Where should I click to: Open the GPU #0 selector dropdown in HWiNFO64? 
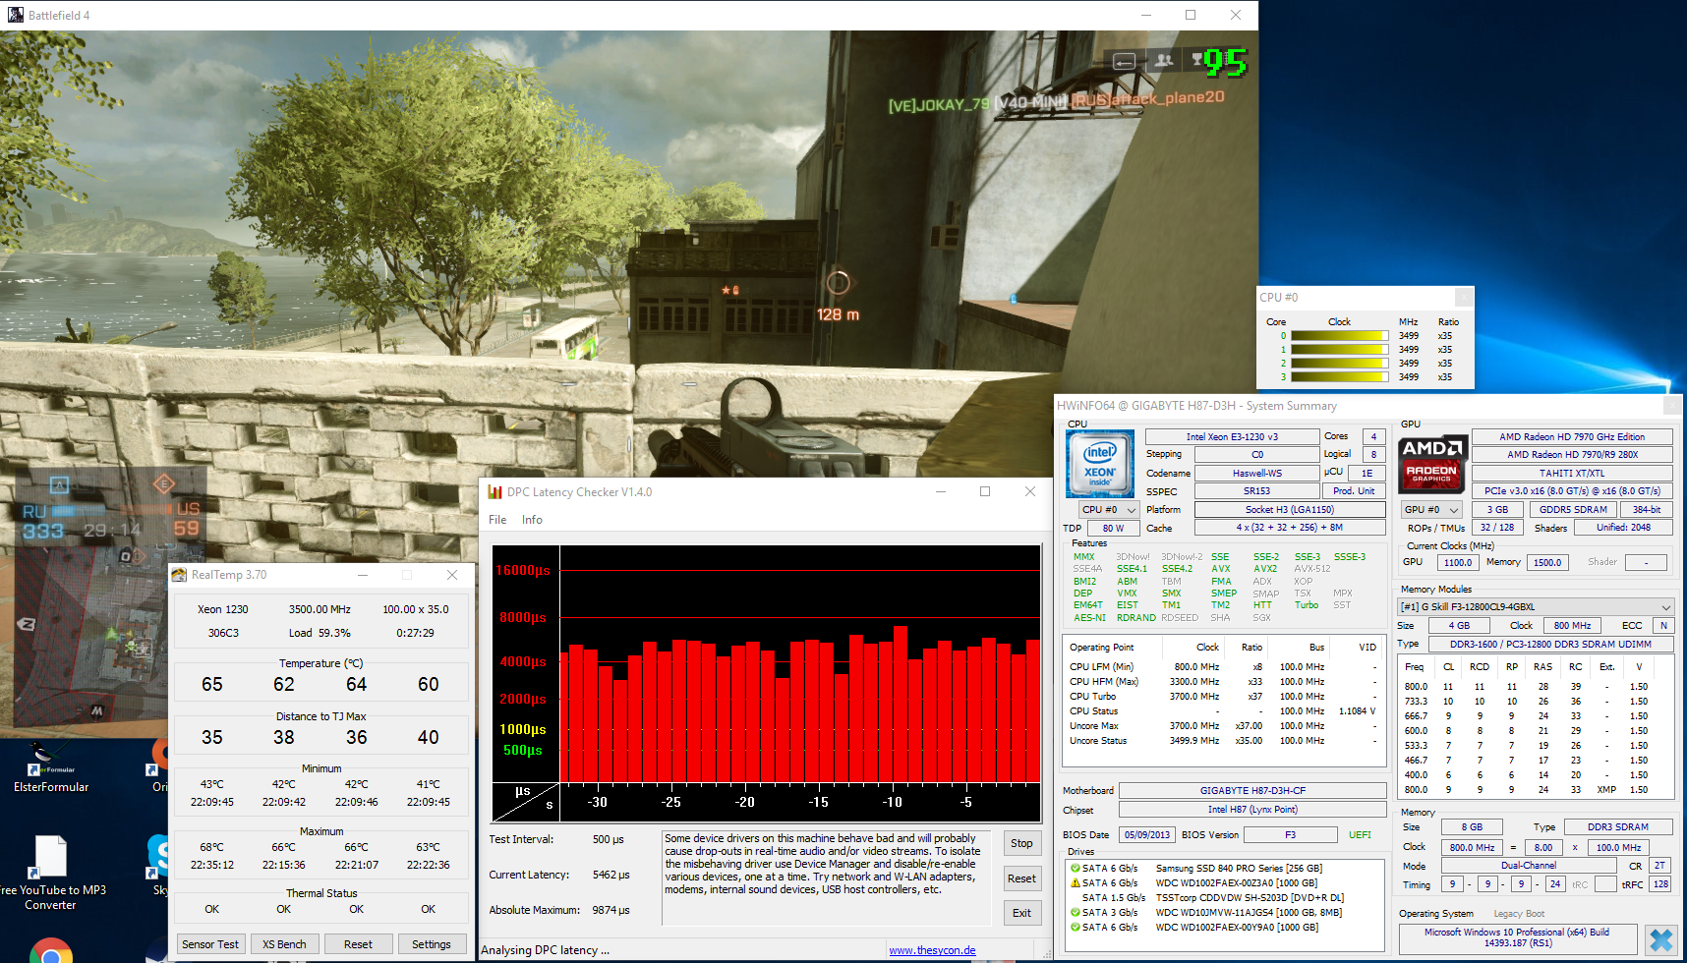(1430, 510)
